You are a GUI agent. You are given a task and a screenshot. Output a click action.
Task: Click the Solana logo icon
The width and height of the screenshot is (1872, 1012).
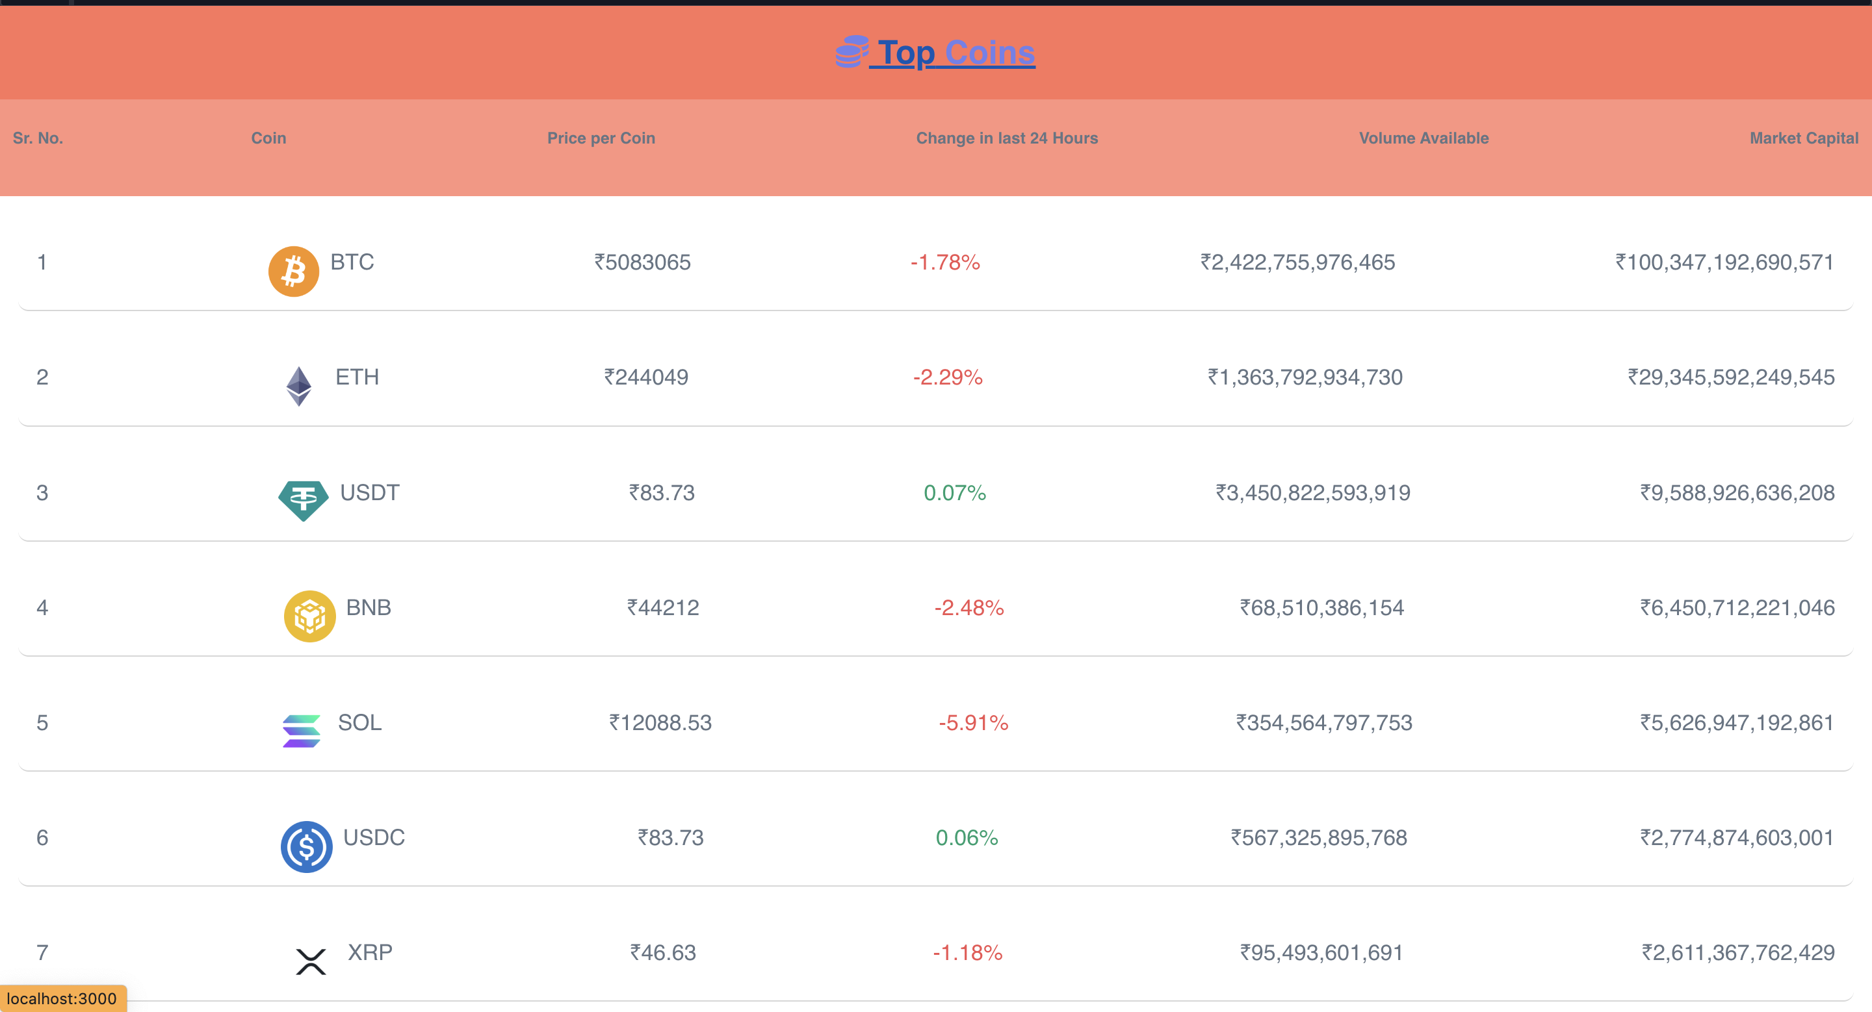(x=301, y=731)
